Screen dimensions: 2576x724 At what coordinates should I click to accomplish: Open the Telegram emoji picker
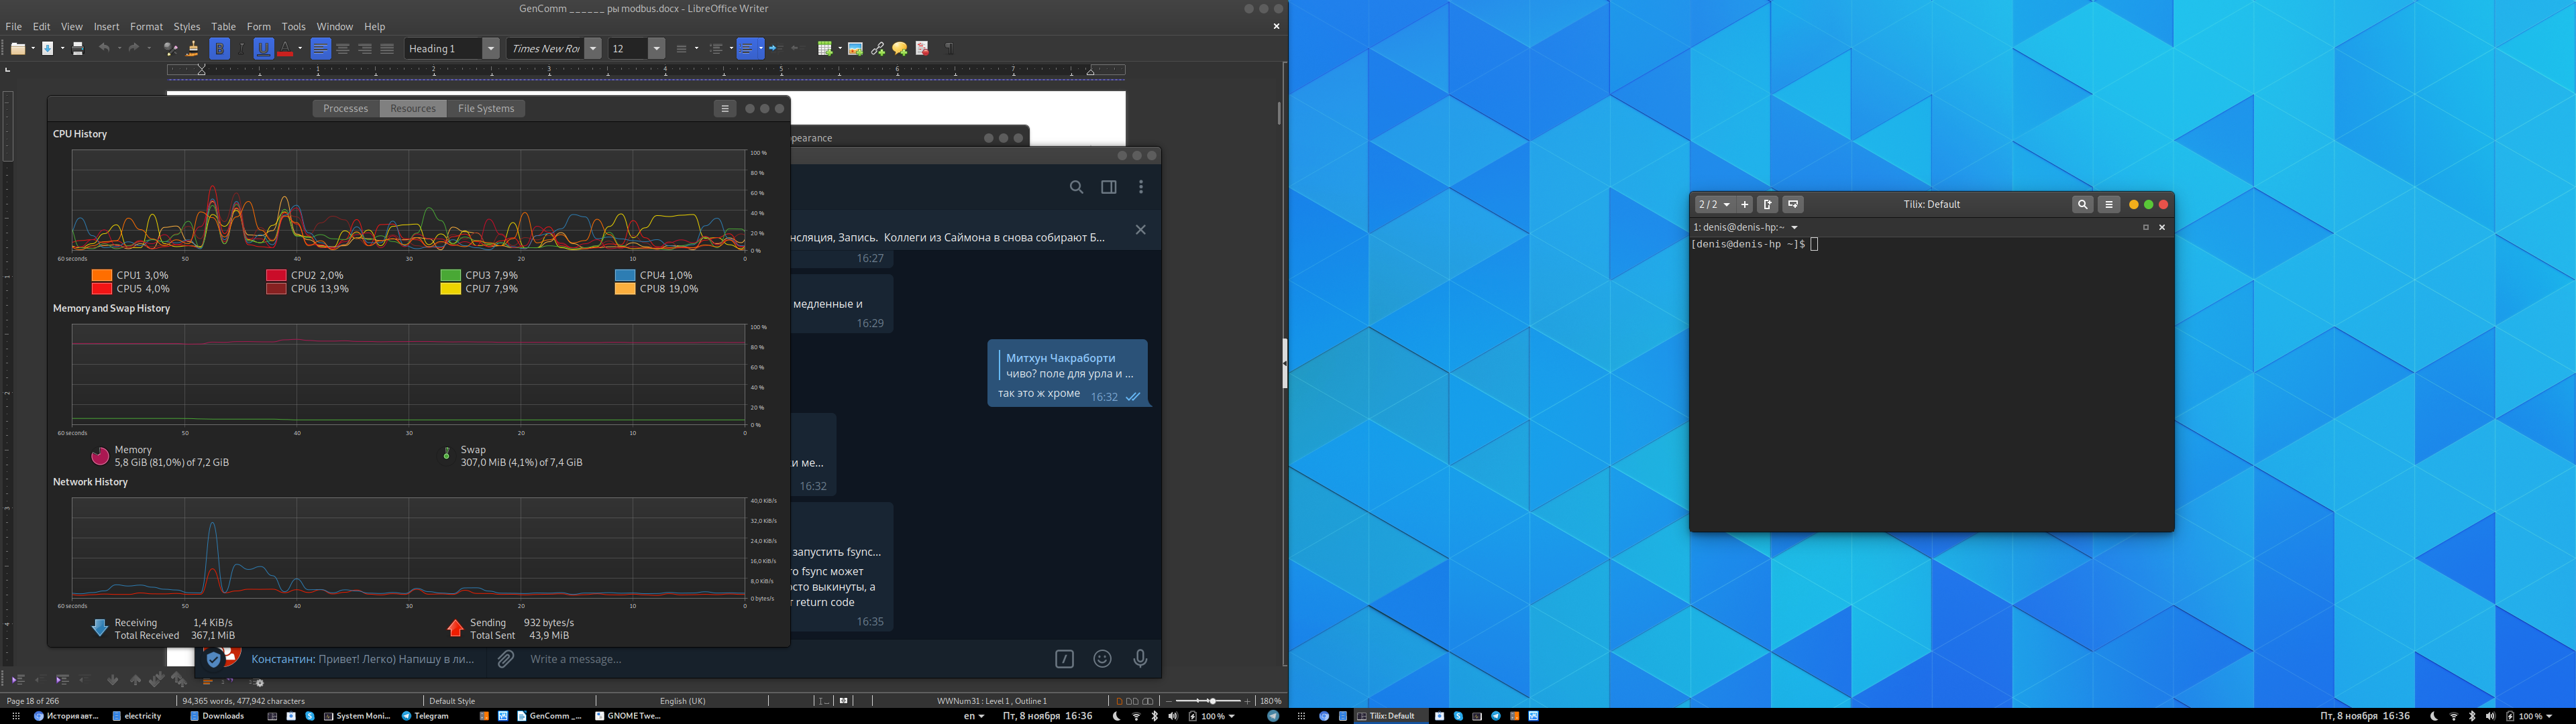[1102, 659]
